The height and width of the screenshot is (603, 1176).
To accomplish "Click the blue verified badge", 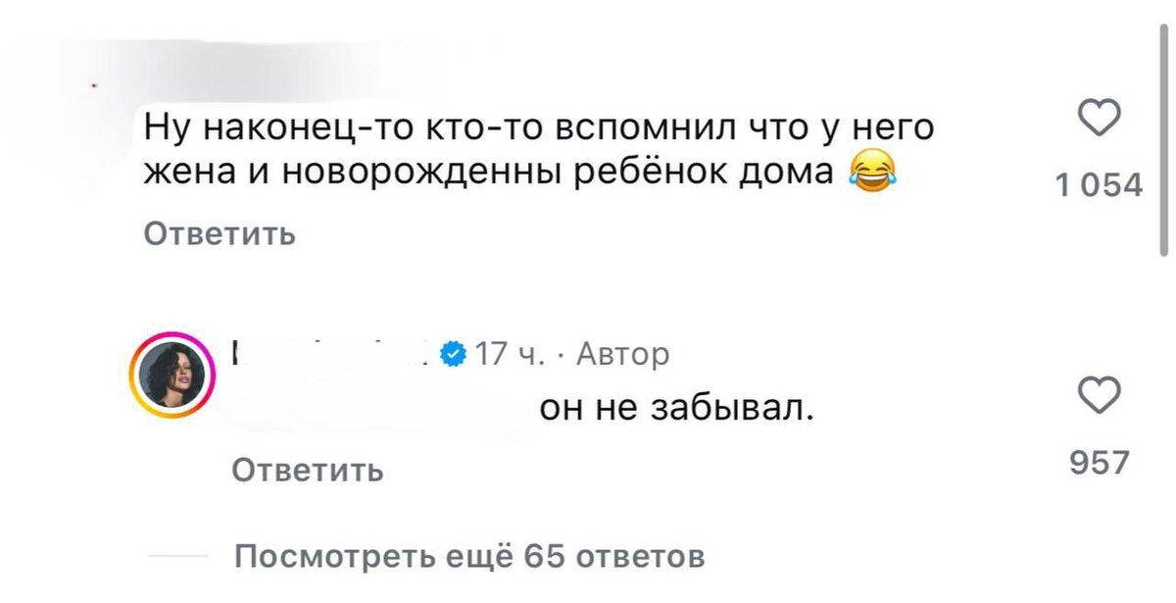I will (452, 354).
